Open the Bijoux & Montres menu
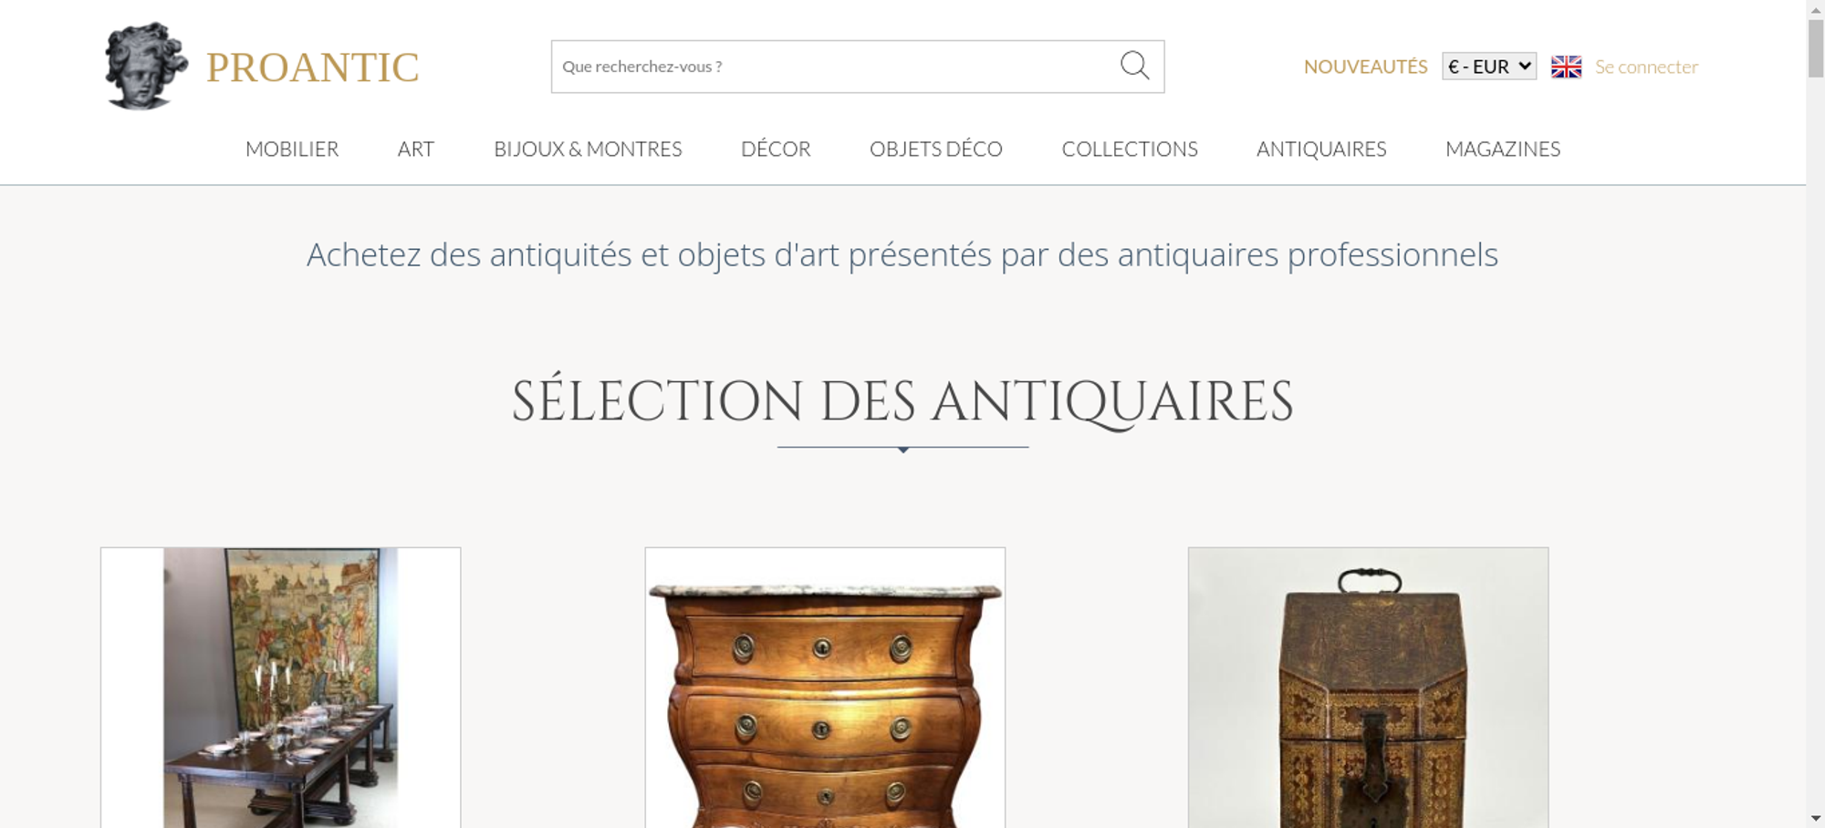Image resolution: width=1825 pixels, height=828 pixels. point(588,149)
